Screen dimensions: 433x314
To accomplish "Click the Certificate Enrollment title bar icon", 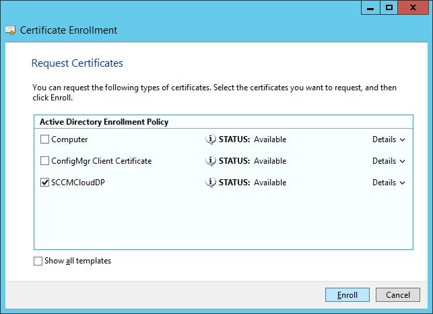I will pos(11,30).
